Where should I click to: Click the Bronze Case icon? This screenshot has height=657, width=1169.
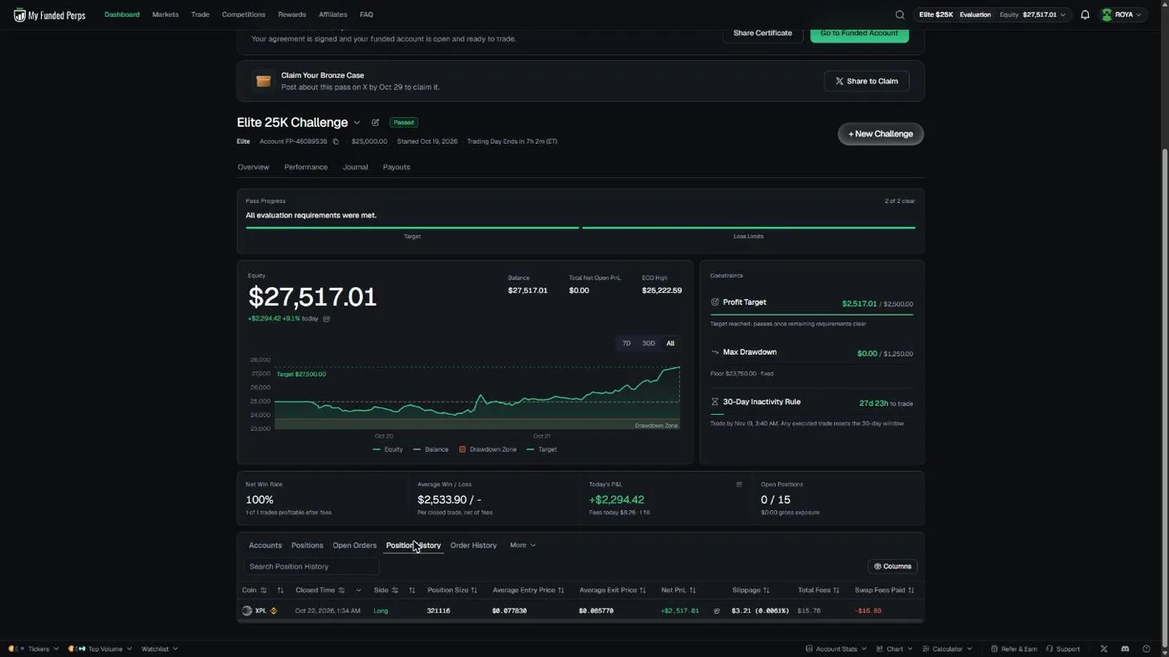[264, 81]
